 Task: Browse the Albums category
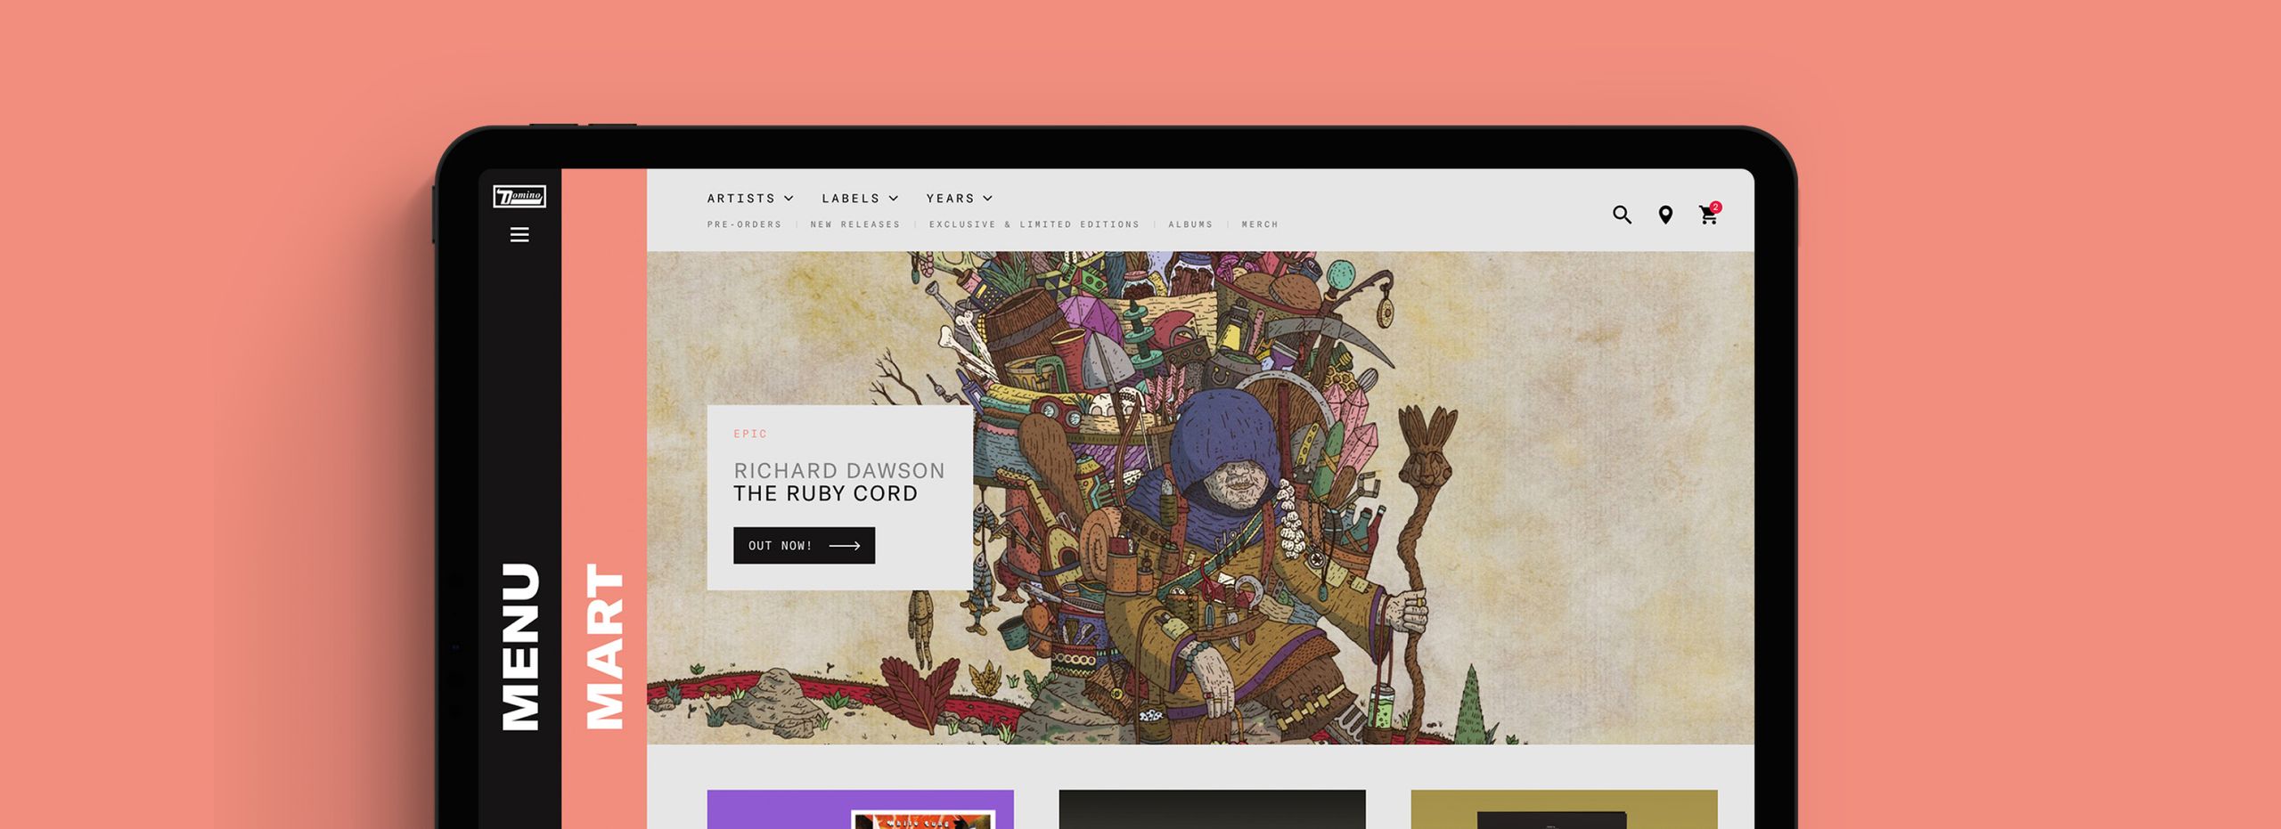[1190, 224]
